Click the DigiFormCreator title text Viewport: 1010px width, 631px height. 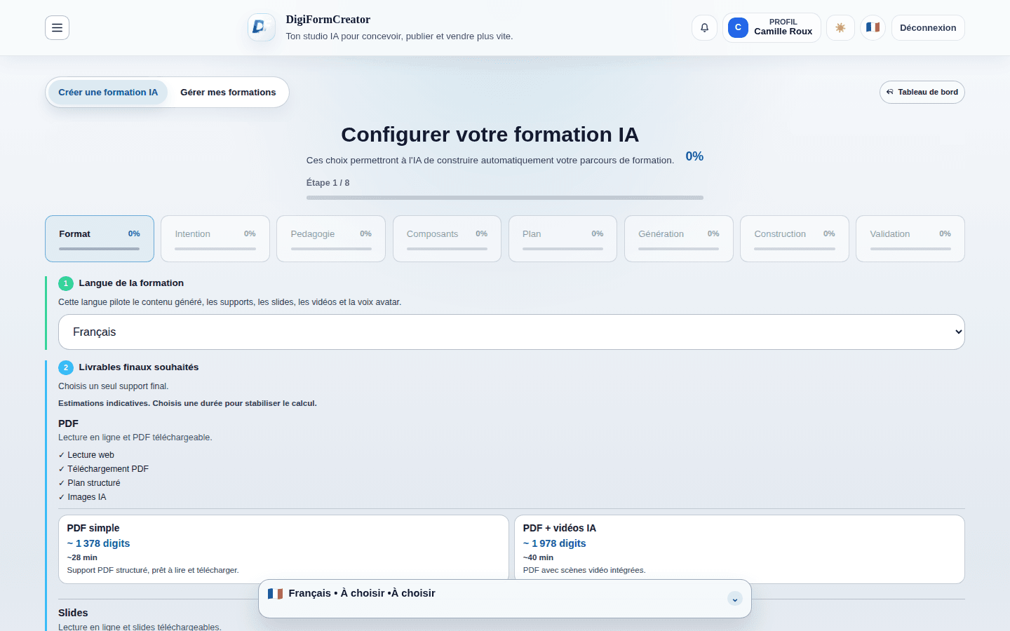pyautogui.click(x=328, y=20)
